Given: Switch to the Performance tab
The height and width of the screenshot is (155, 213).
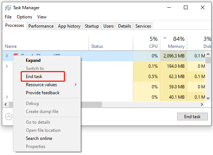Looking at the screenshot, I should (41, 26).
